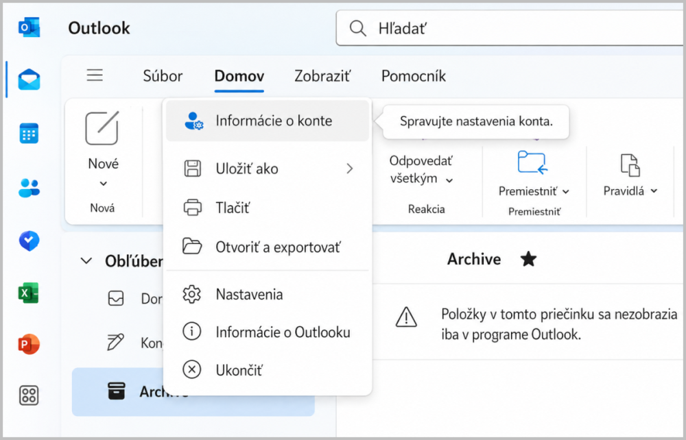Open the People contacts app
The height and width of the screenshot is (440, 686).
[29, 188]
